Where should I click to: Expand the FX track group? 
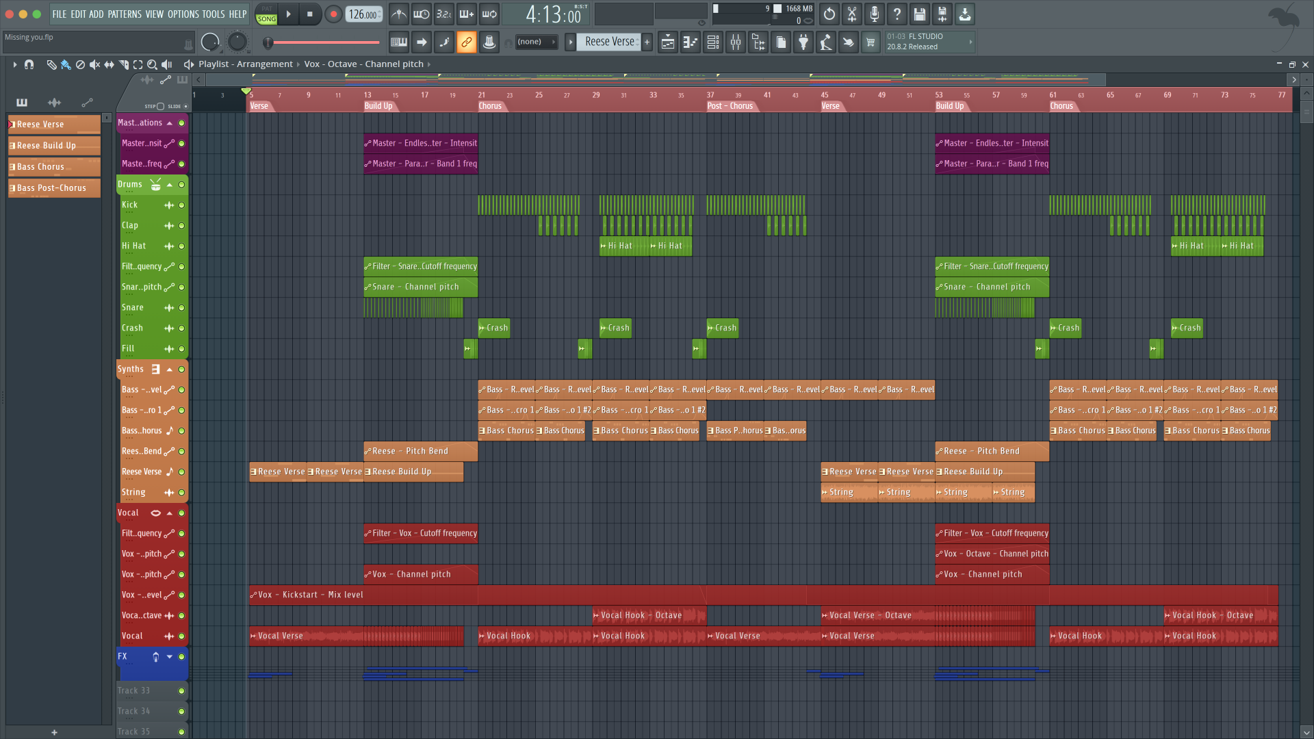click(170, 657)
